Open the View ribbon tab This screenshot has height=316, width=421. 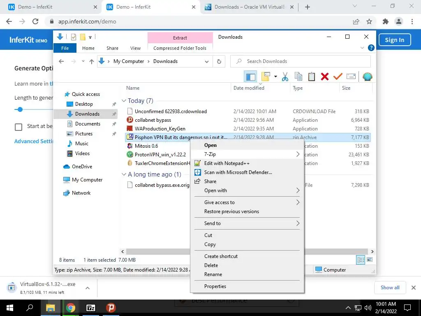pyautogui.click(x=135, y=48)
